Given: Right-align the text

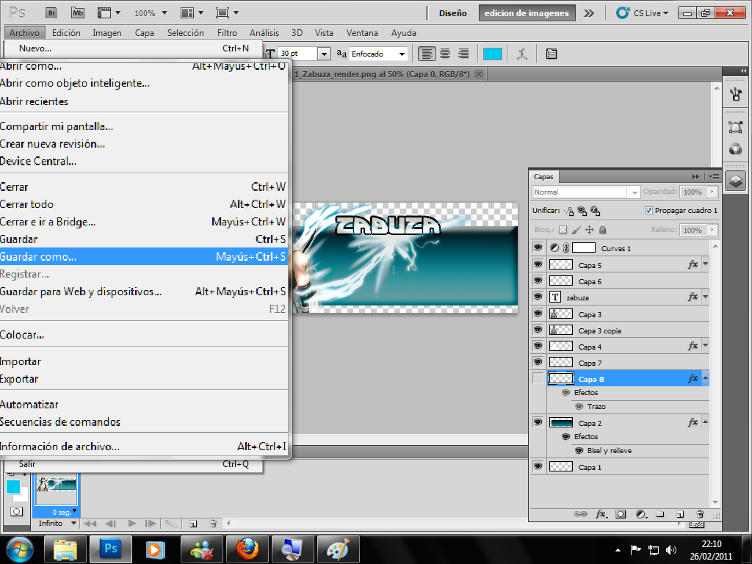Looking at the screenshot, I should [463, 54].
